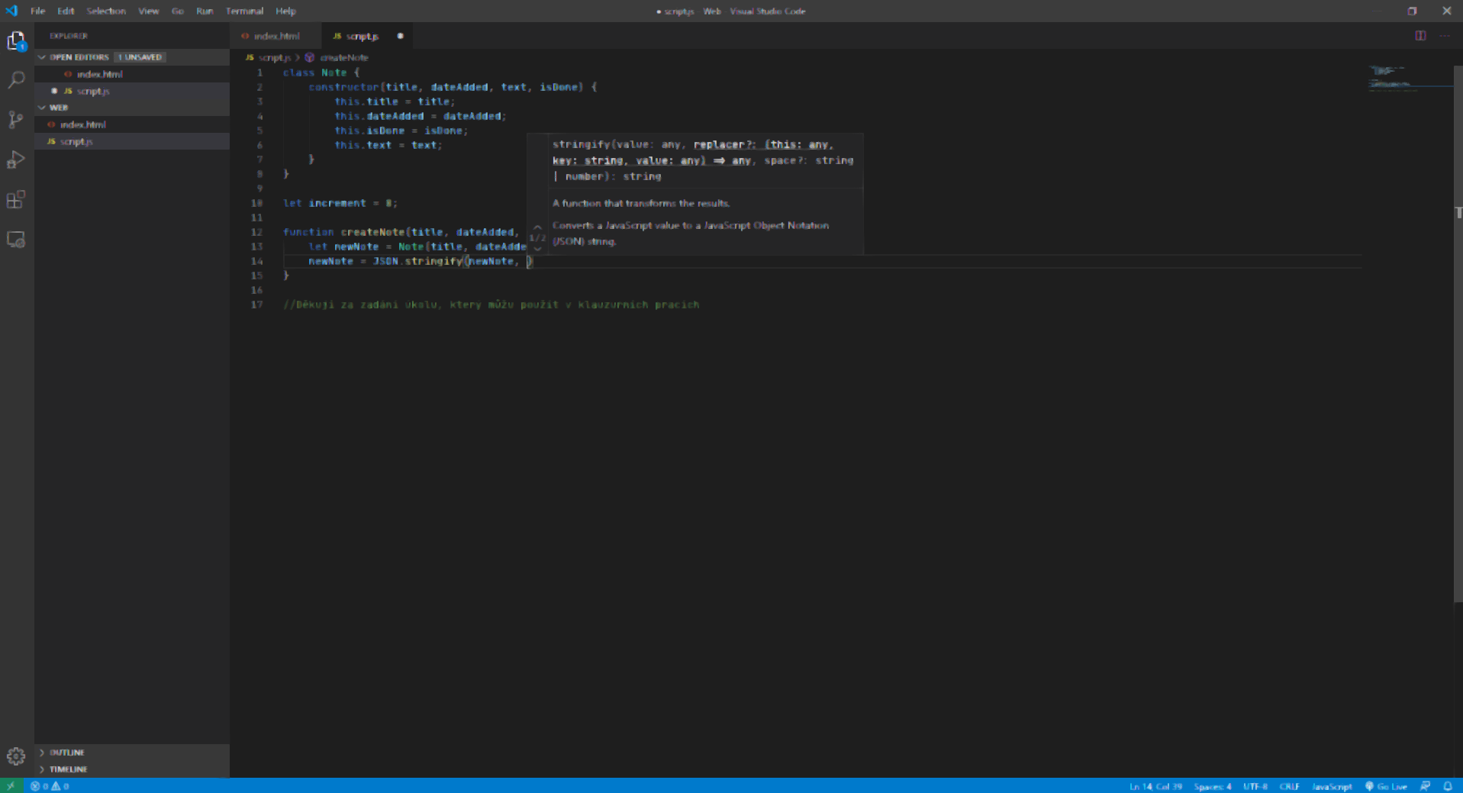Image resolution: width=1463 pixels, height=793 pixels.
Task: Change encoding via UTF-8 indicator
Action: click(x=1255, y=786)
